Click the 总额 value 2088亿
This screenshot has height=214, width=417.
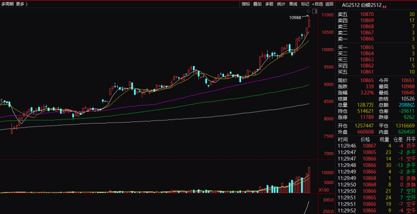407,104
